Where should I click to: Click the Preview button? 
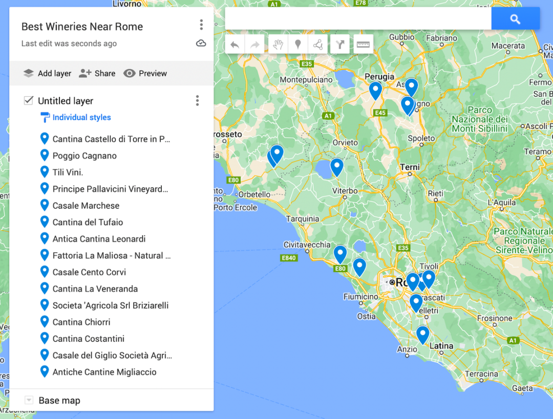point(145,73)
